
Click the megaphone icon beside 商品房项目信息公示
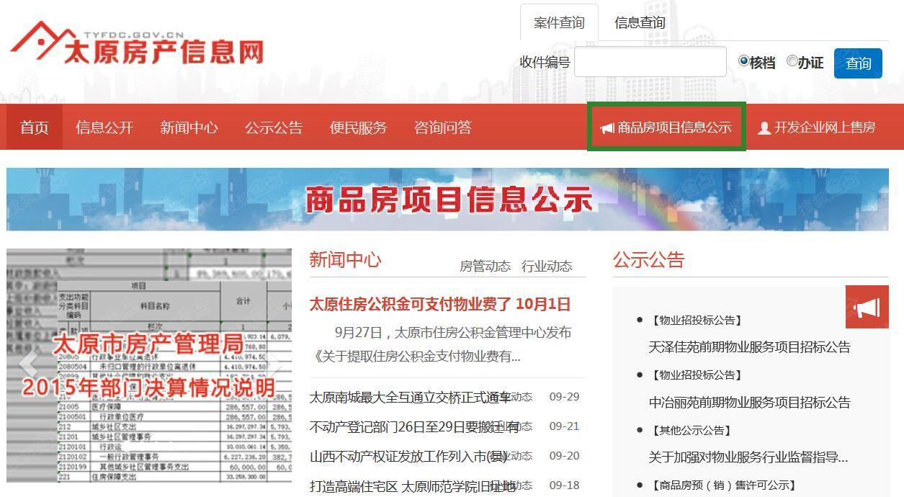coord(607,128)
